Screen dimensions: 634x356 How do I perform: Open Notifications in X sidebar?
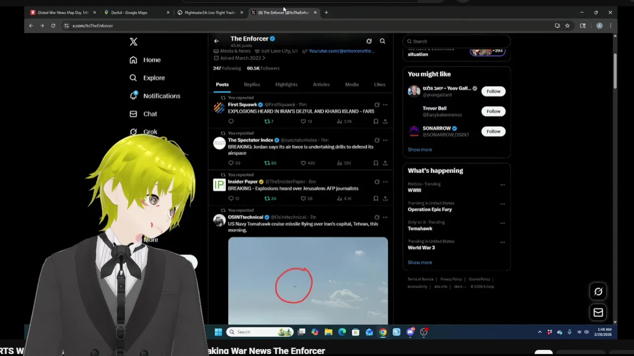[155, 96]
